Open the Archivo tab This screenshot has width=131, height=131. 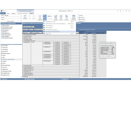(x=3, y=13)
